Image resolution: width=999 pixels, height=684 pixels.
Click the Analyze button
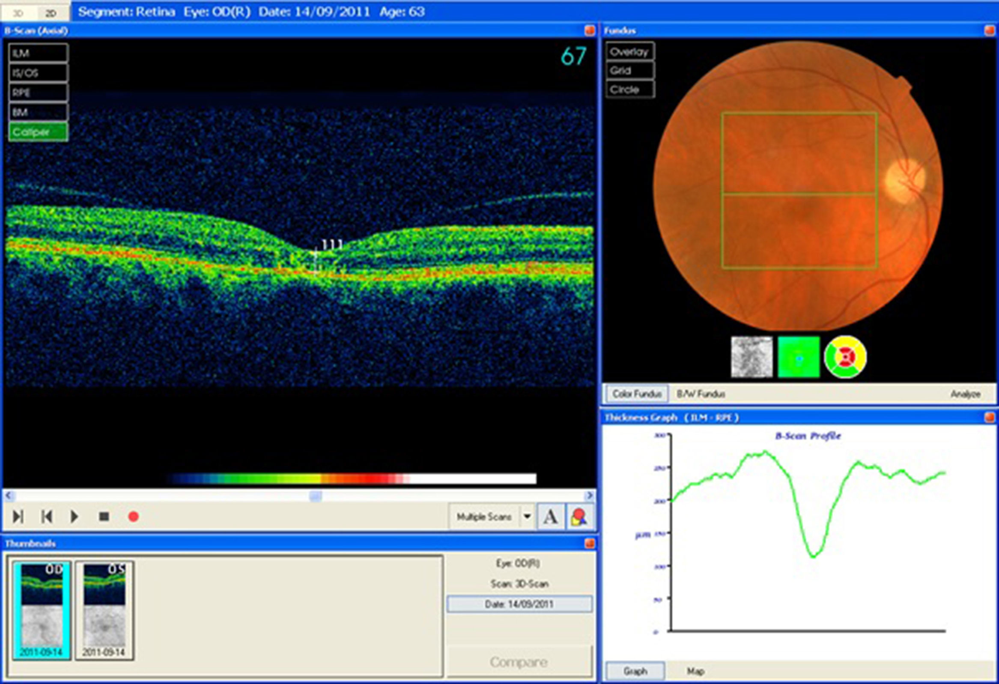point(966,394)
